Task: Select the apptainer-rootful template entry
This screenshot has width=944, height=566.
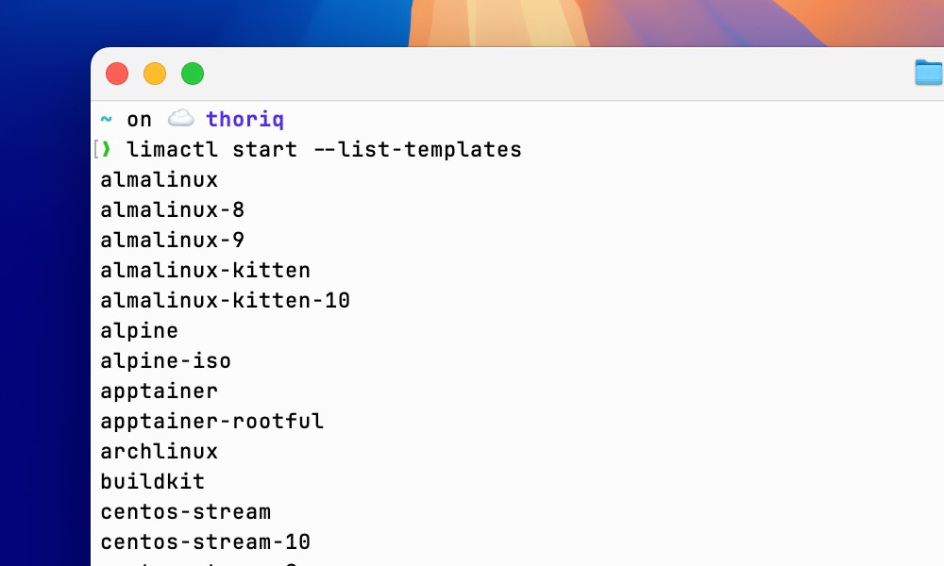Action: click(x=211, y=421)
